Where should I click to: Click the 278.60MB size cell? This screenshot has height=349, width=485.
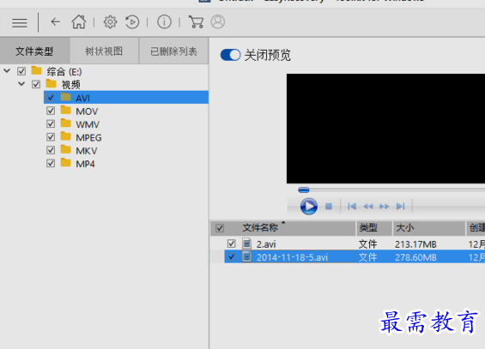pyautogui.click(x=415, y=257)
